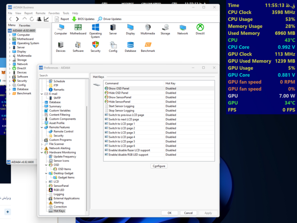Click the toolbar user profile icon
297x223 pixels.
39,19
